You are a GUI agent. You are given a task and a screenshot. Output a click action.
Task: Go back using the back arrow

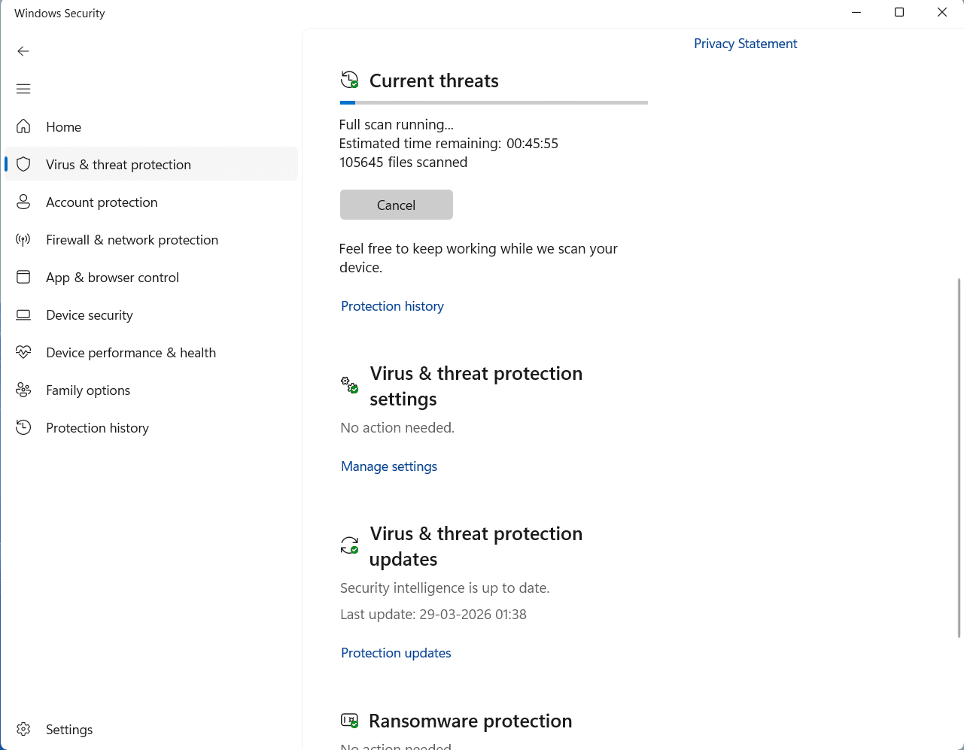pos(23,51)
